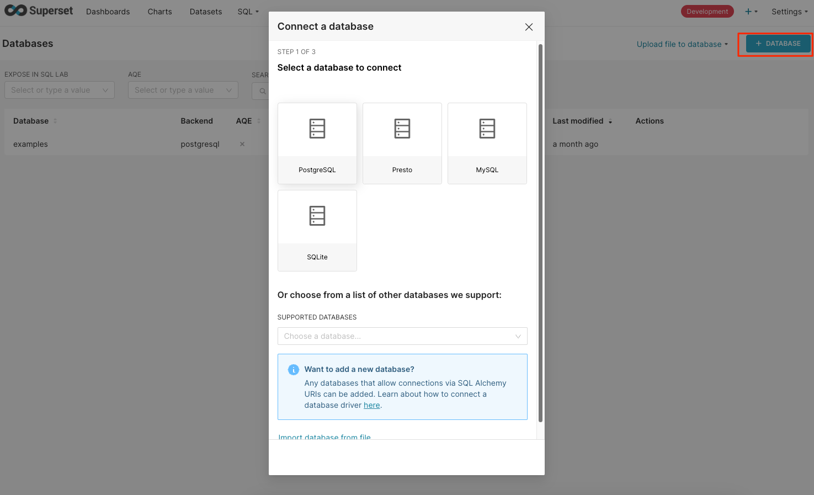Open the Upload file to database menu
This screenshot has height=495, width=814.
click(x=682, y=44)
